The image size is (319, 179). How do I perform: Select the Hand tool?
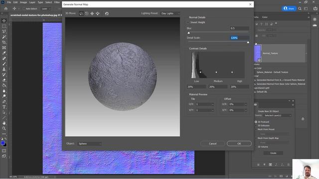click(x=4, y=123)
